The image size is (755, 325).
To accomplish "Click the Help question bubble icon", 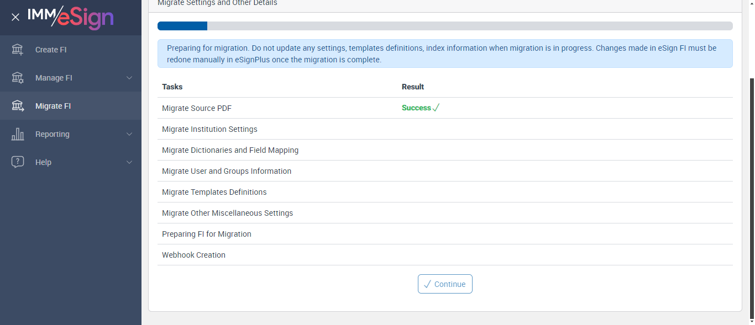I will pos(18,162).
